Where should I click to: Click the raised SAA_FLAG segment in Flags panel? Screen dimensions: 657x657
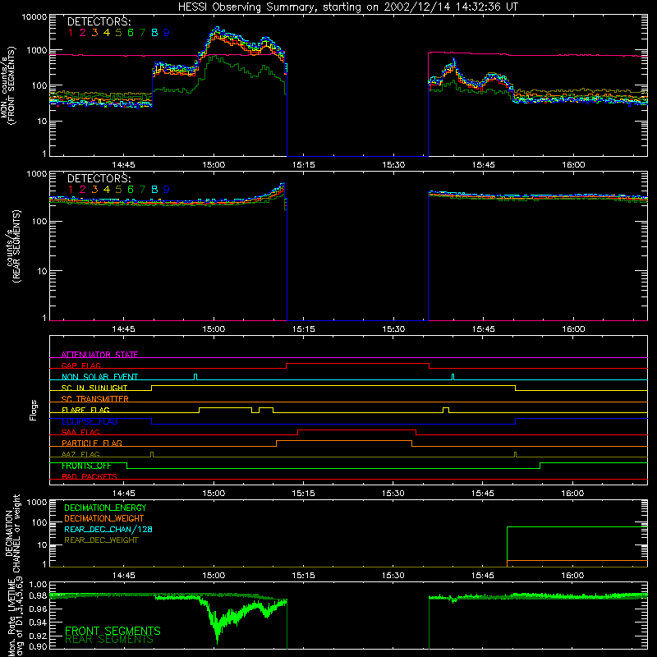click(357, 430)
